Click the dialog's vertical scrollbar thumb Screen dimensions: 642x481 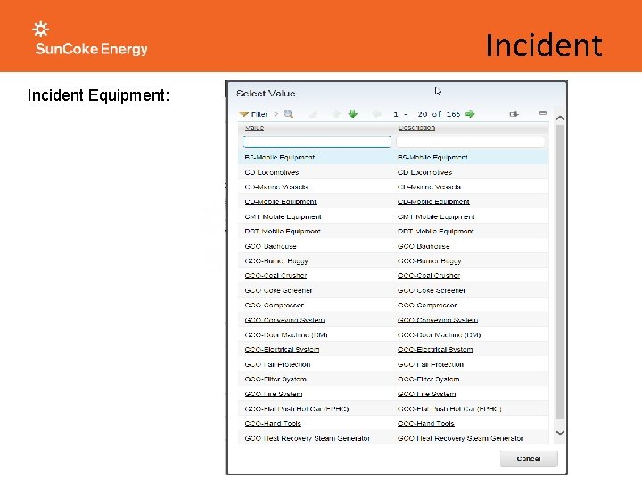[560, 272]
